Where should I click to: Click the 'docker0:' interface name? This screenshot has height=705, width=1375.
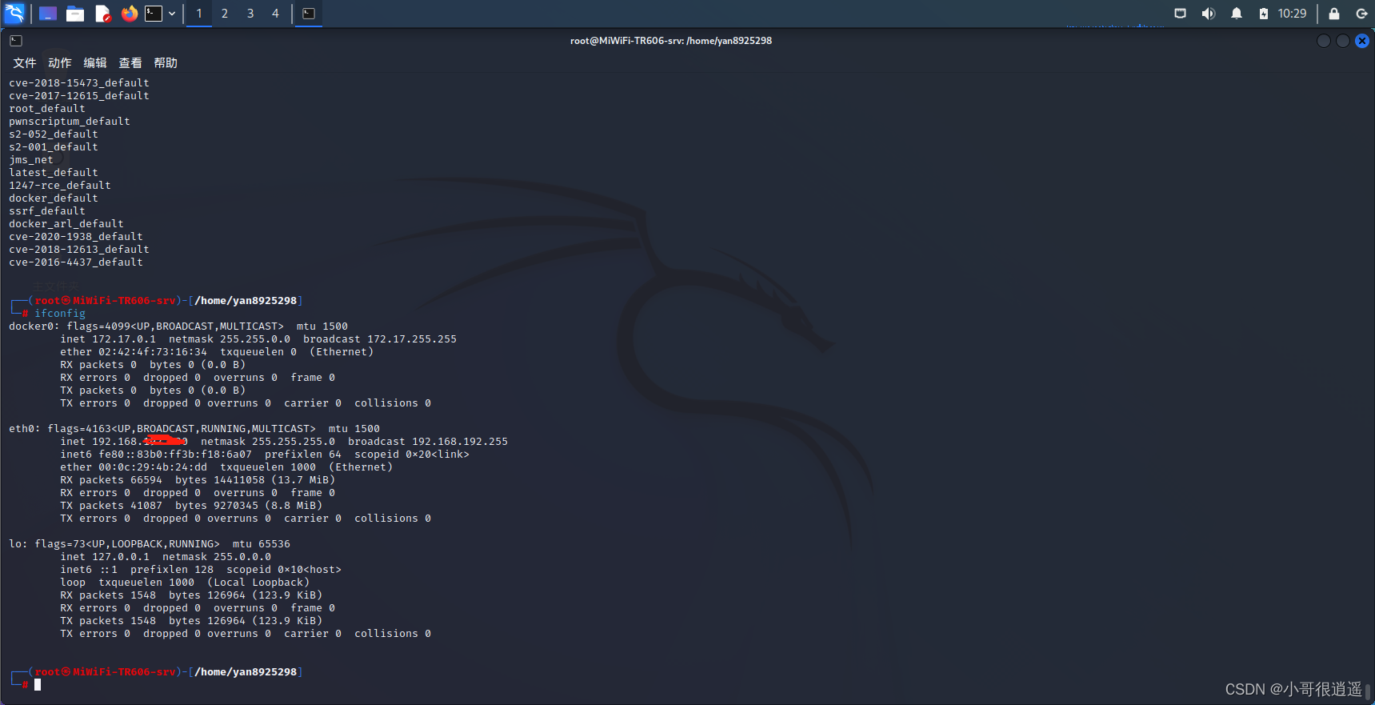click(34, 326)
